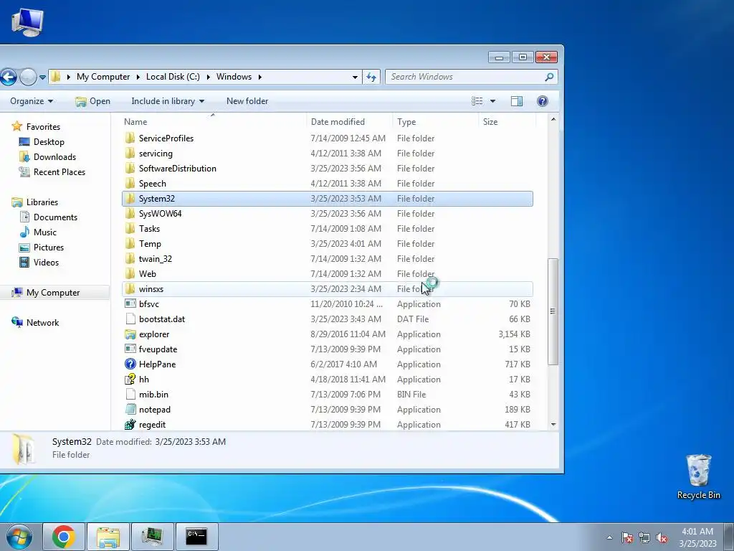Open Include in library menu
The height and width of the screenshot is (551, 734).
[x=168, y=101]
